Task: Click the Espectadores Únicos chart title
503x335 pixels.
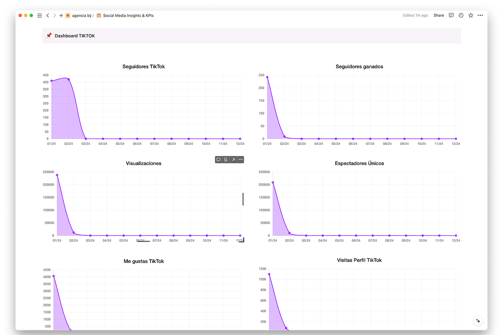Action: point(359,163)
